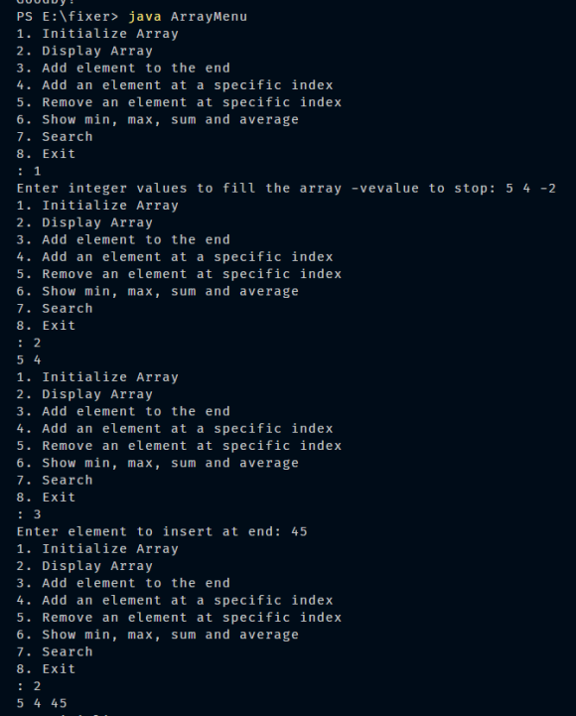Screen dimensions: 576x716
Task: Click "1. Initialize Array" just below insert prompt
Action: coord(97,549)
